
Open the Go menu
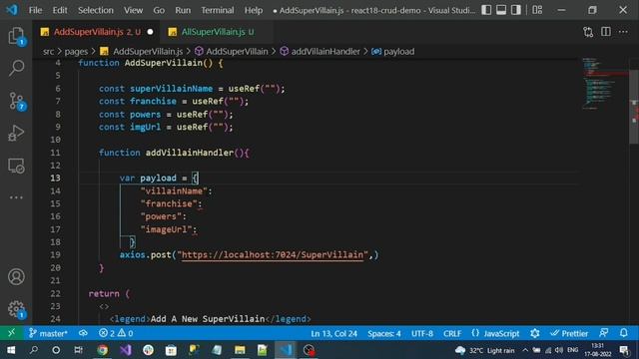point(159,10)
